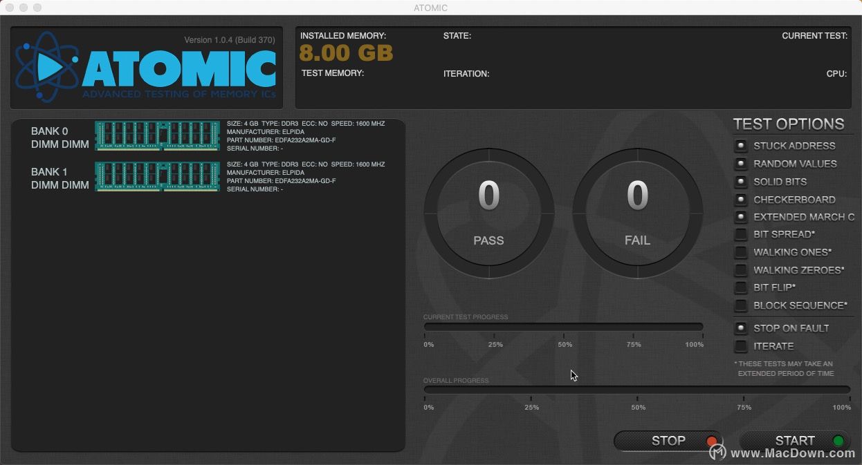Image resolution: width=862 pixels, height=465 pixels.
Task: Toggle the Stuck Address test checkbox
Action: pos(741,146)
